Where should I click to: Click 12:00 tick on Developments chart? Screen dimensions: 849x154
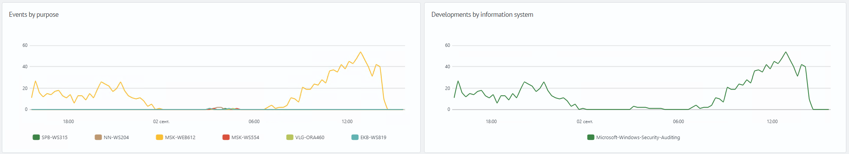(772, 122)
